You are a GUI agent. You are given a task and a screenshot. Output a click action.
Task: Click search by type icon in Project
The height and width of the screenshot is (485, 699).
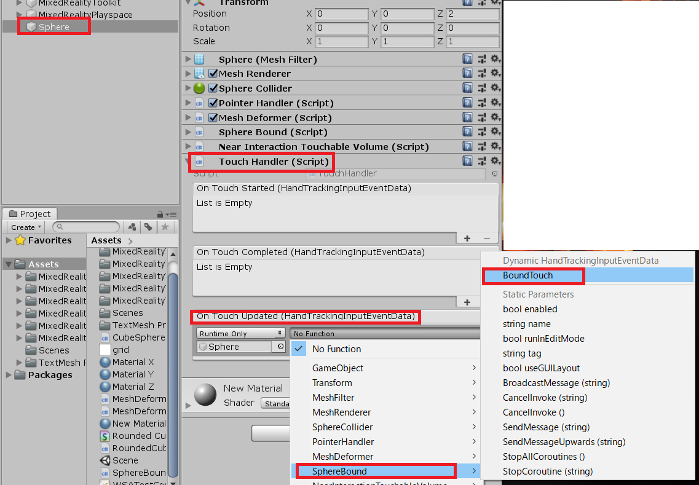point(132,227)
